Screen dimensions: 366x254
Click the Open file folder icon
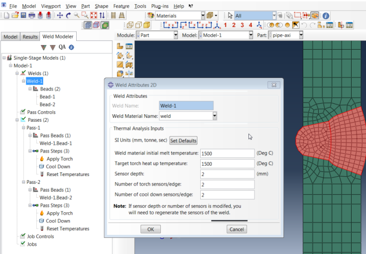click(x=15, y=15)
